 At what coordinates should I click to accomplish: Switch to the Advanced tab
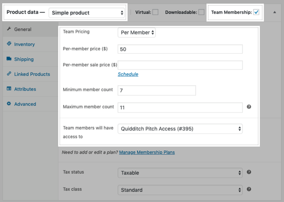30,104
